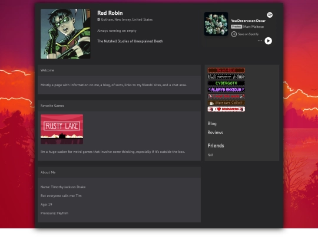The height and width of the screenshot is (239, 318).
Task: Click the About Me section header
Action: tap(119, 172)
